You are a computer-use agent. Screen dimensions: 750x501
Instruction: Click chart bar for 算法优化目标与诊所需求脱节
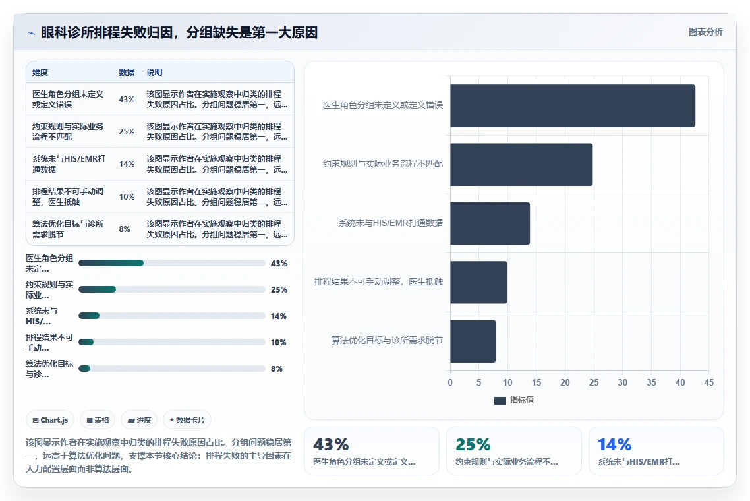click(473, 341)
